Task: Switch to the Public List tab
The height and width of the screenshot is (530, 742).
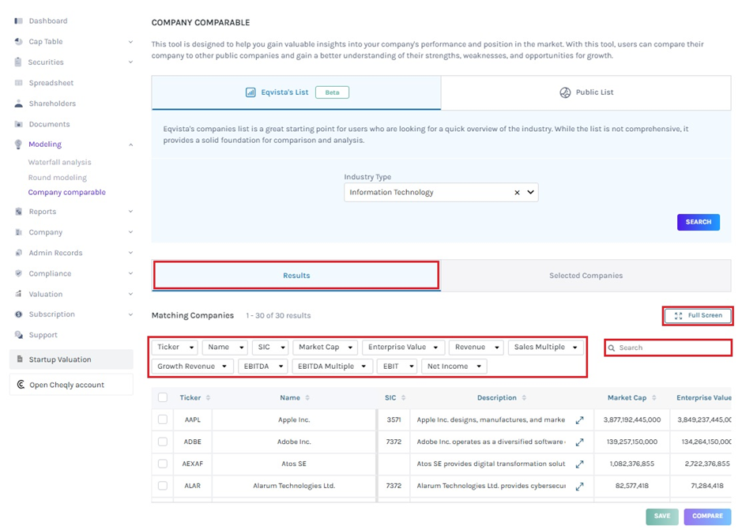Action: pyautogui.click(x=586, y=92)
